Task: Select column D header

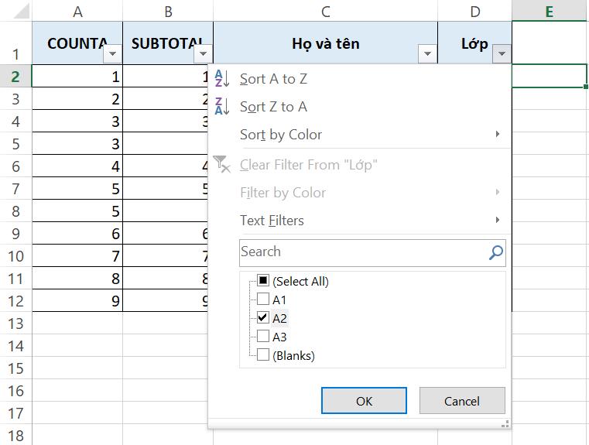Action: point(474,11)
